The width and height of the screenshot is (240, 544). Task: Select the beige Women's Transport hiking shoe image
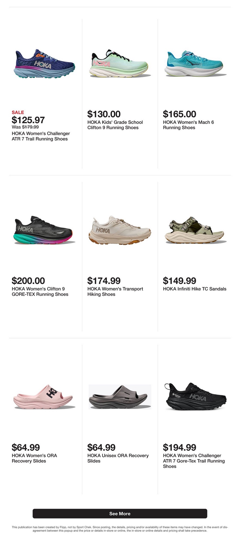coord(120,230)
